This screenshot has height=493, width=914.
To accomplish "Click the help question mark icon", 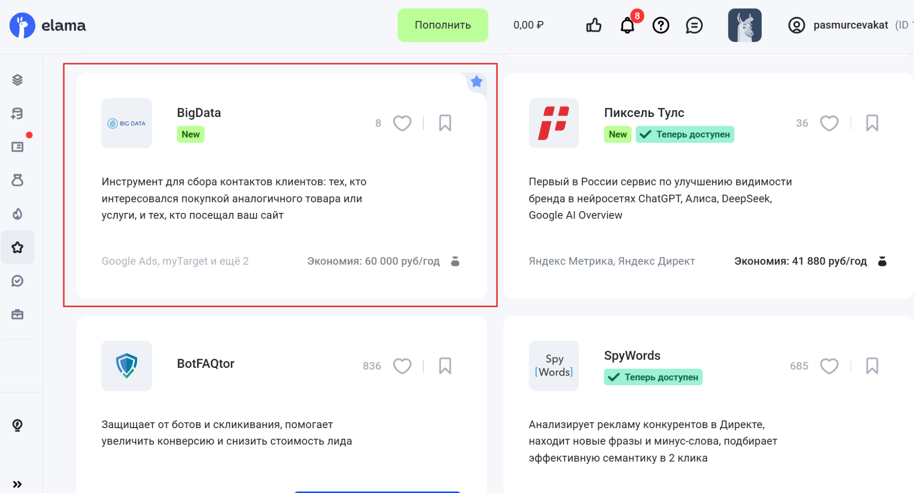I will [x=661, y=25].
